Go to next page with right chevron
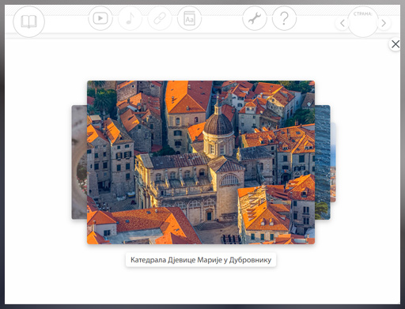The width and height of the screenshot is (405, 309). (384, 23)
